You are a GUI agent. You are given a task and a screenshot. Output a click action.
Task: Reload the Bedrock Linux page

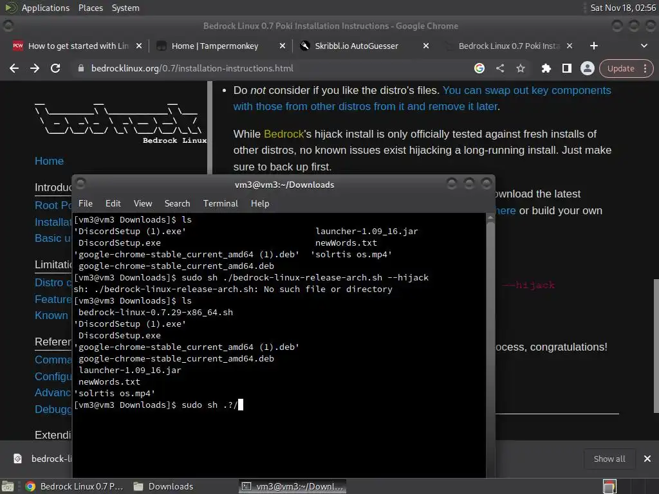click(55, 68)
